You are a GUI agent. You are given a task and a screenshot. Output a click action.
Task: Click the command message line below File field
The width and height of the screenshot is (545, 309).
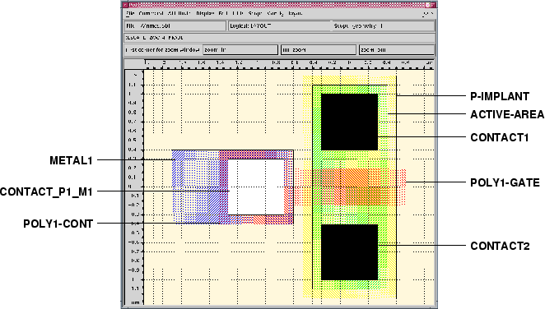click(279, 38)
